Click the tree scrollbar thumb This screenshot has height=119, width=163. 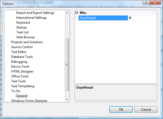67,65
